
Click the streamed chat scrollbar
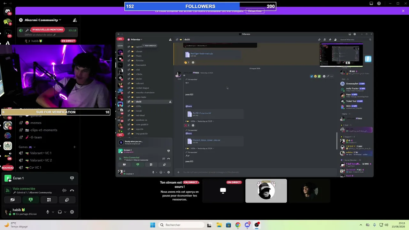(337, 141)
